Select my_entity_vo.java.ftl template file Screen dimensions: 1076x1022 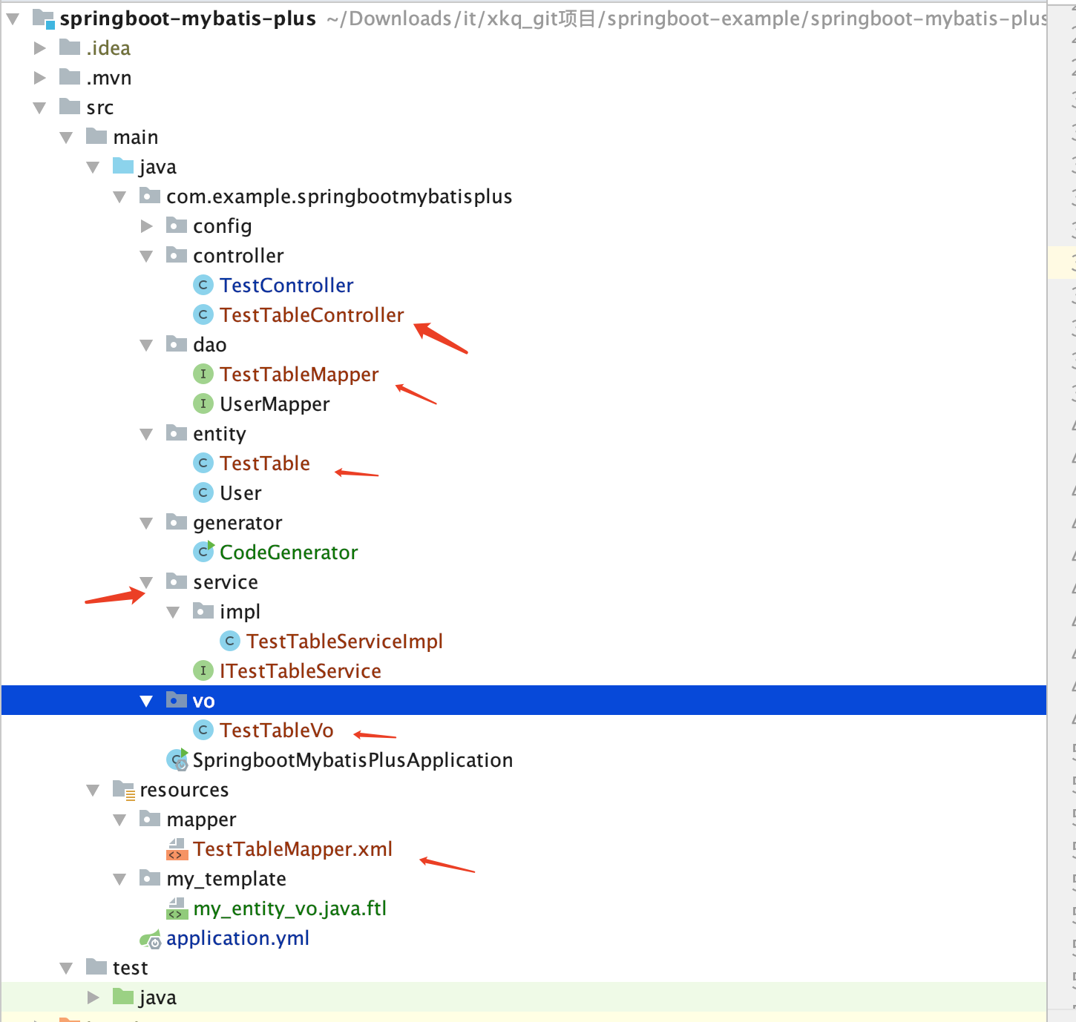(x=290, y=909)
